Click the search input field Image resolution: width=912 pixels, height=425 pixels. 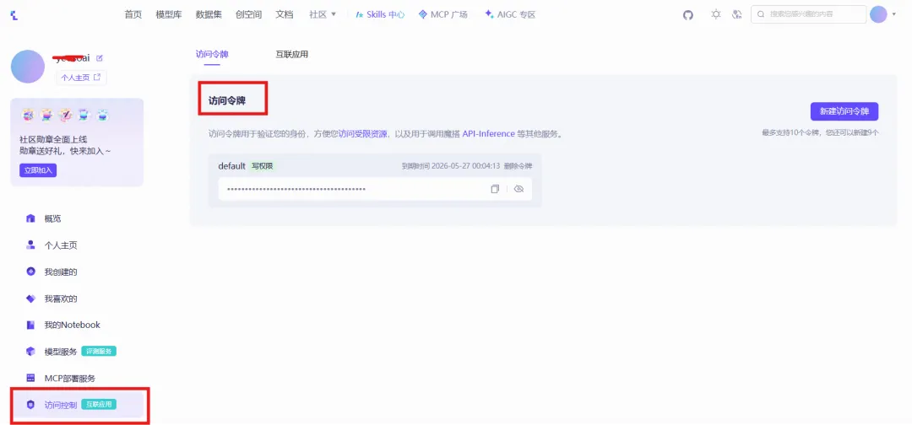[x=808, y=14]
